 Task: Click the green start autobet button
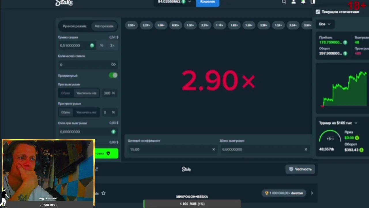pos(106,153)
